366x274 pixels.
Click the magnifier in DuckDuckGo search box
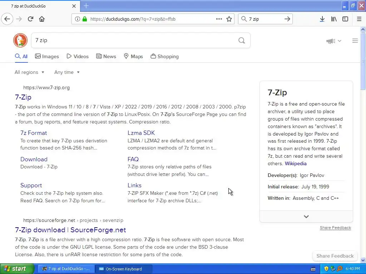[242, 41]
